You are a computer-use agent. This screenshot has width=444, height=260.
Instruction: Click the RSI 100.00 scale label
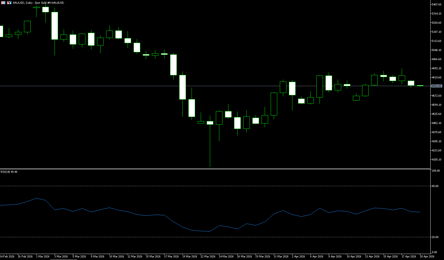click(x=436, y=171)
